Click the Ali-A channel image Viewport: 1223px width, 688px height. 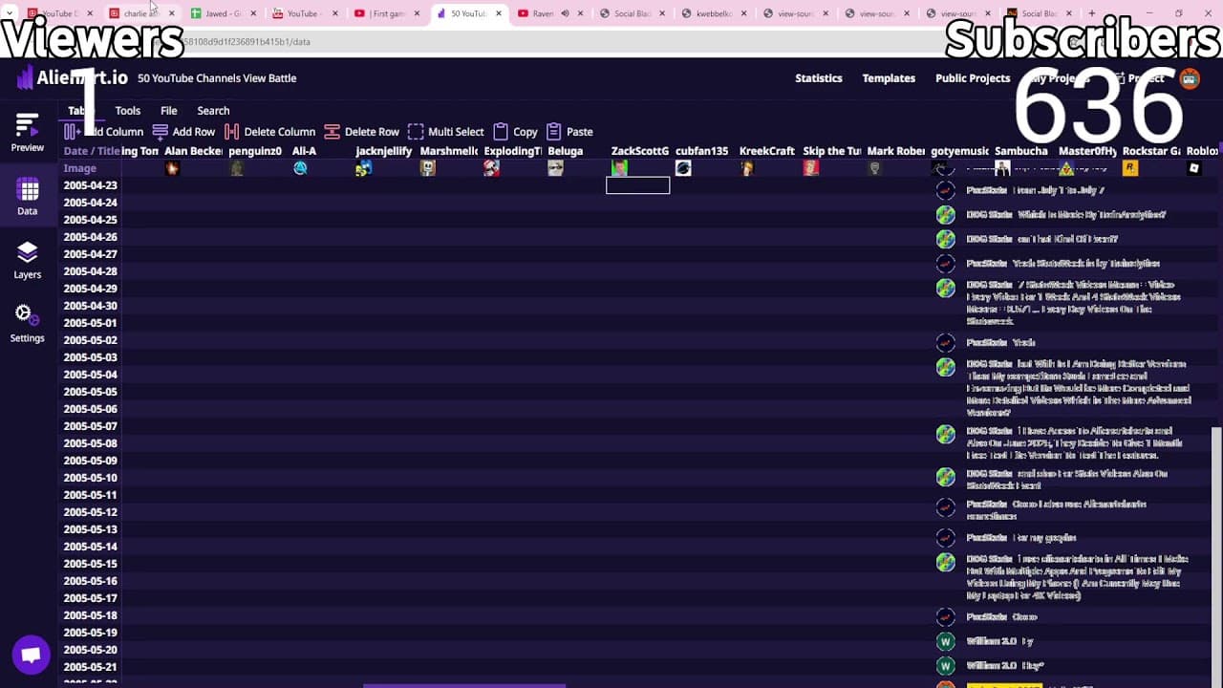(300, 168)
